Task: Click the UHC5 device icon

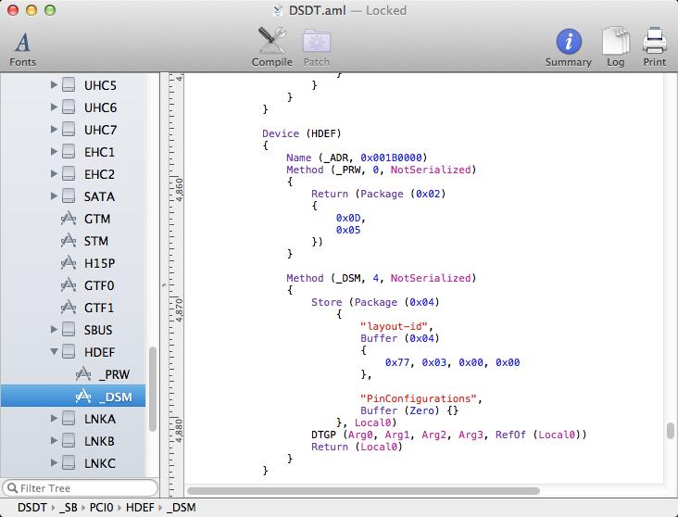Action: click(x=69, y=85)
